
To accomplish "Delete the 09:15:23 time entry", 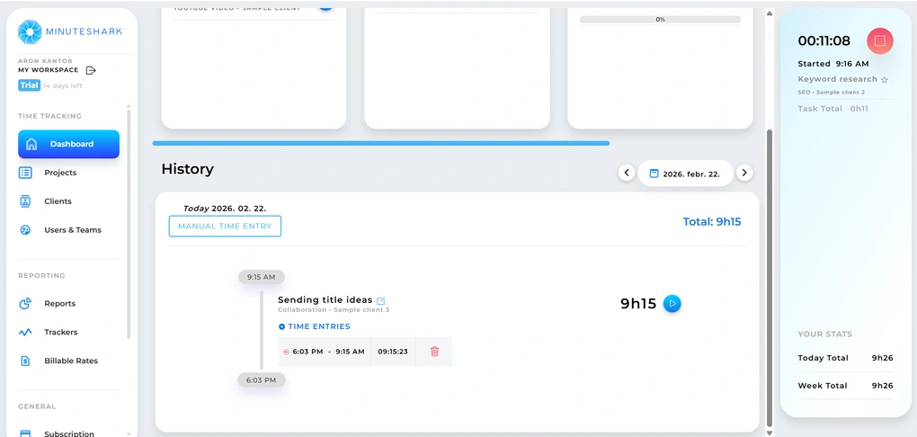I will click(x=434, y=352).
